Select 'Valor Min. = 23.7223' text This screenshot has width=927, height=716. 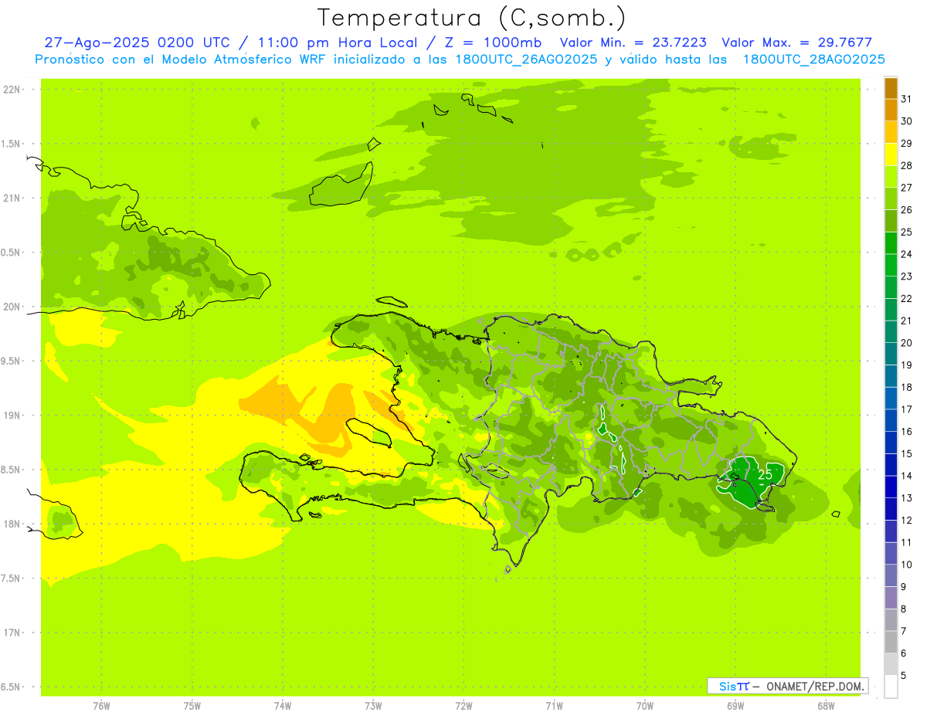(x=633, y=42)
